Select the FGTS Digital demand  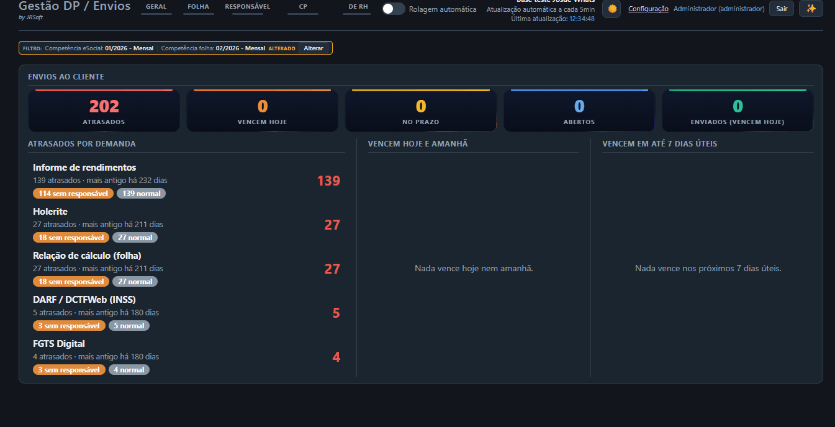pos(186,357)
